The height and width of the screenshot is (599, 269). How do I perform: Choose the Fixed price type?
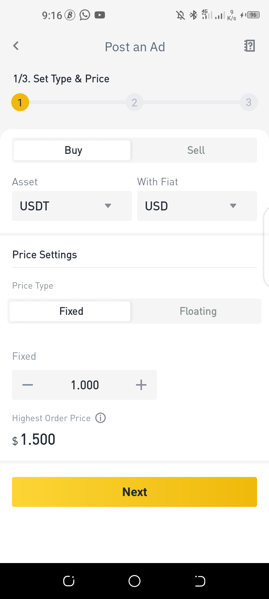coord(70,311)
